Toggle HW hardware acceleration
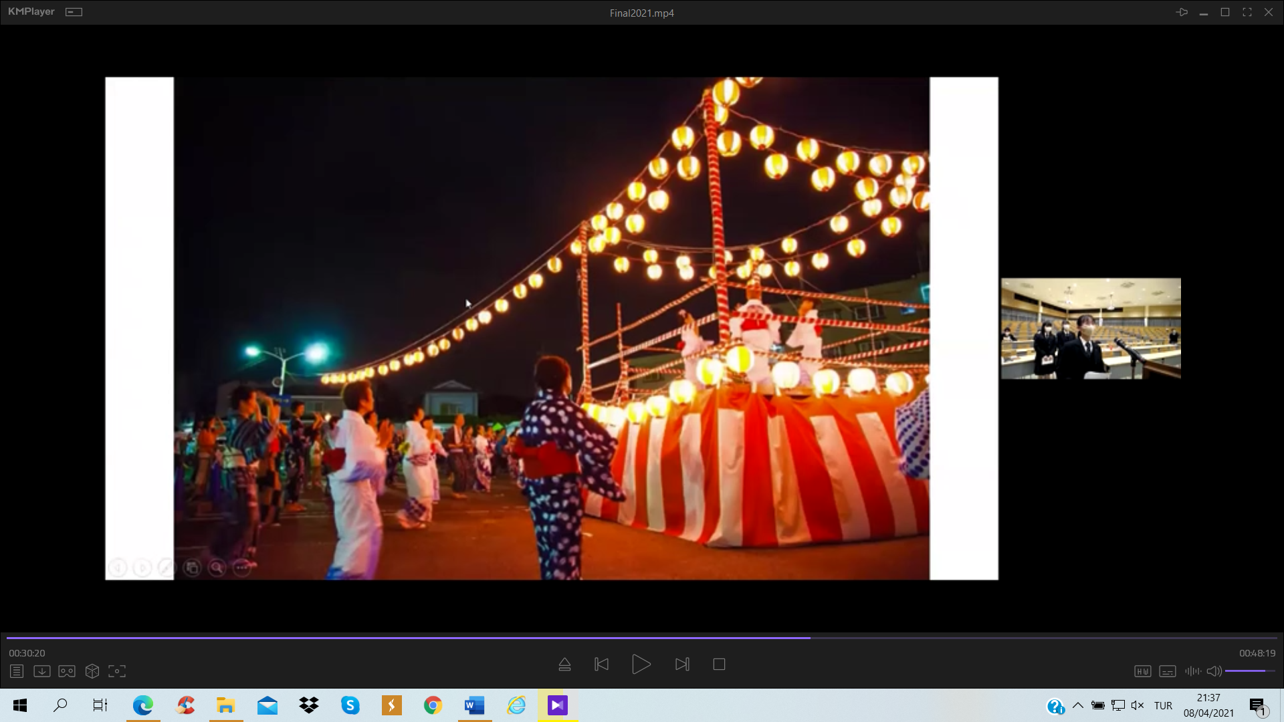 pyautogui.click(x=1142, y=671)
